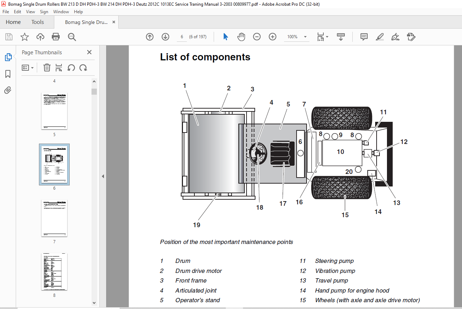
Task: Go to next page arrow
Action: [x=165, y=37]
